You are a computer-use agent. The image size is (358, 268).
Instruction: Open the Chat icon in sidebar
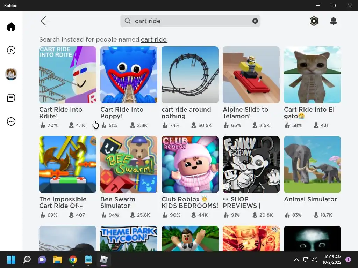tap(11, 98)
